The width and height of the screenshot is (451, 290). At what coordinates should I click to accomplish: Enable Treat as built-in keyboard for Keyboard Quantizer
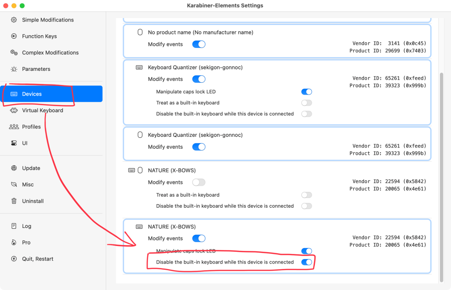[307, 103]
